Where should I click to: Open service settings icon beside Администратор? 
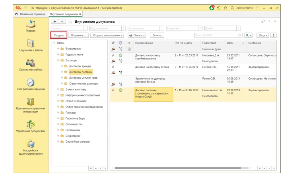[257, 8]
